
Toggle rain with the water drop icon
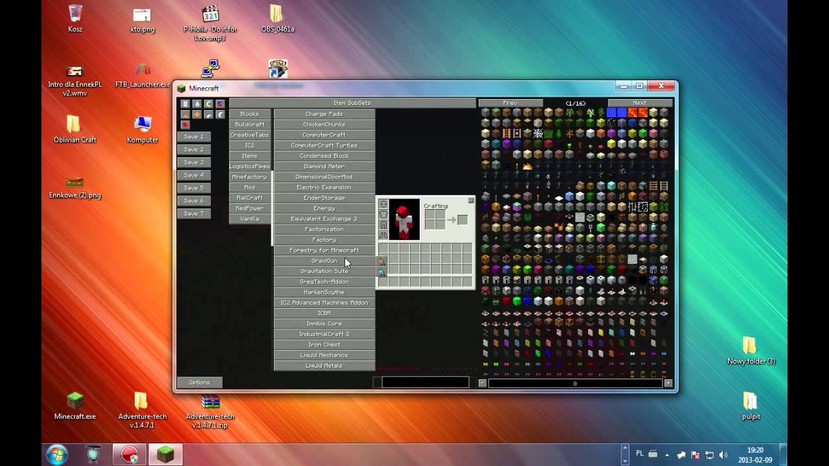197,104
